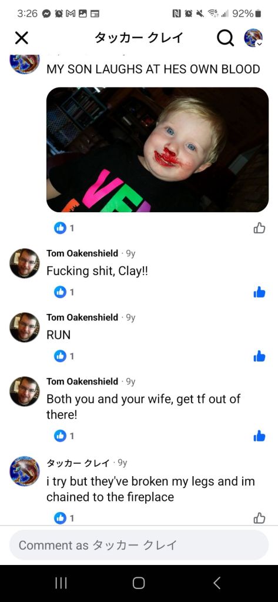Screen dimensions: 278x602
Task: View reactions on "Fucking shit, Clay!!" comment
Action: click(x=63, y=293)
